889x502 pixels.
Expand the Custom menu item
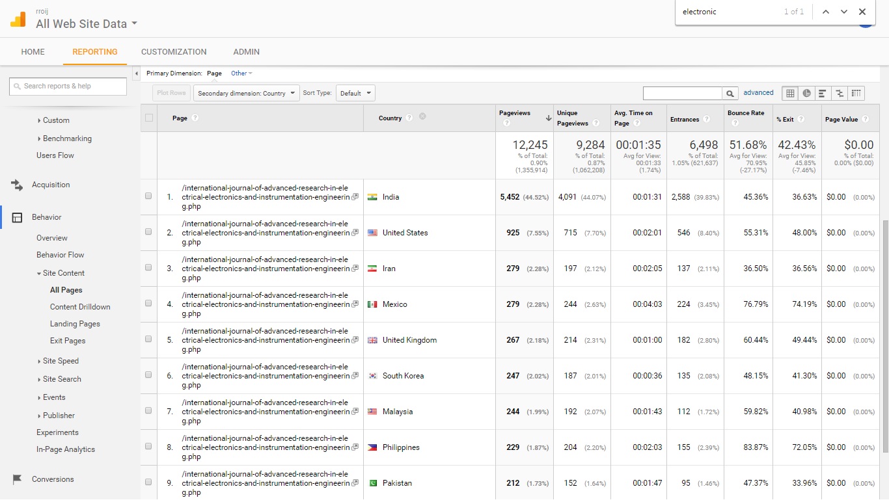click(54, 120)
